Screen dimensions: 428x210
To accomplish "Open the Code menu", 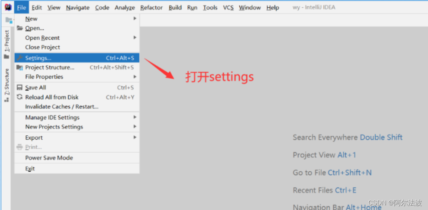I will [x=102, y=8].
